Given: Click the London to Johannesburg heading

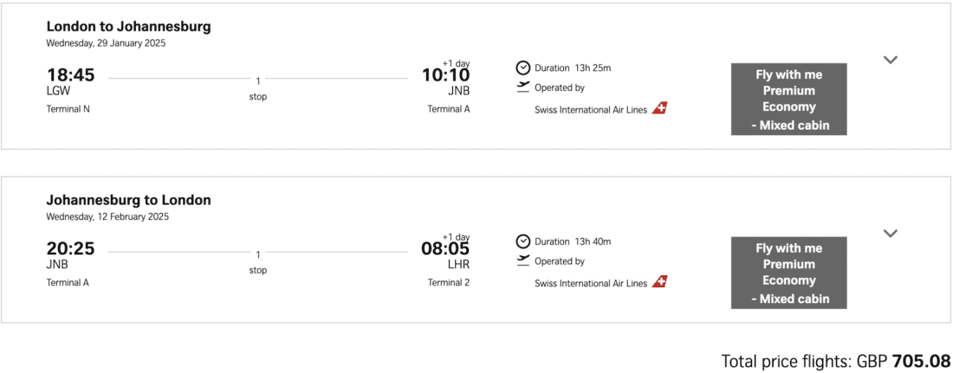Looking at the screenshot, I should click(128, 27).
